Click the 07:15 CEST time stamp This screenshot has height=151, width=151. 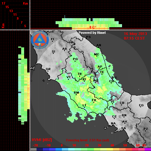pyautogui.click(x=134, y=38)
